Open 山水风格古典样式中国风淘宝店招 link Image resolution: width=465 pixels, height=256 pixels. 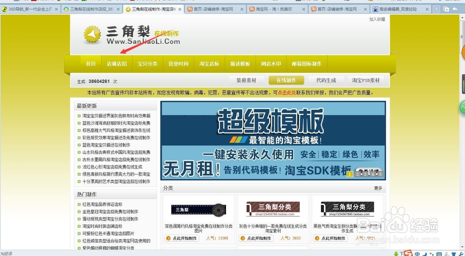(116, 152)
